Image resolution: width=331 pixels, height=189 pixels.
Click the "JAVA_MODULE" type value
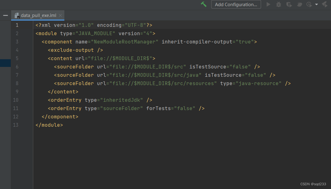(95, 33)
